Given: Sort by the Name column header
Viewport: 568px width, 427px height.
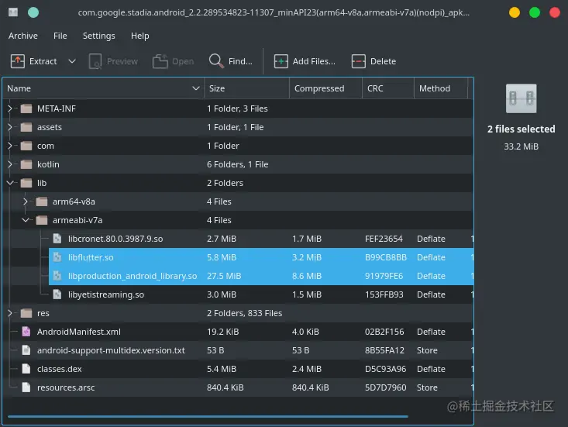Looking at the screenshot, I should [103, 88].
